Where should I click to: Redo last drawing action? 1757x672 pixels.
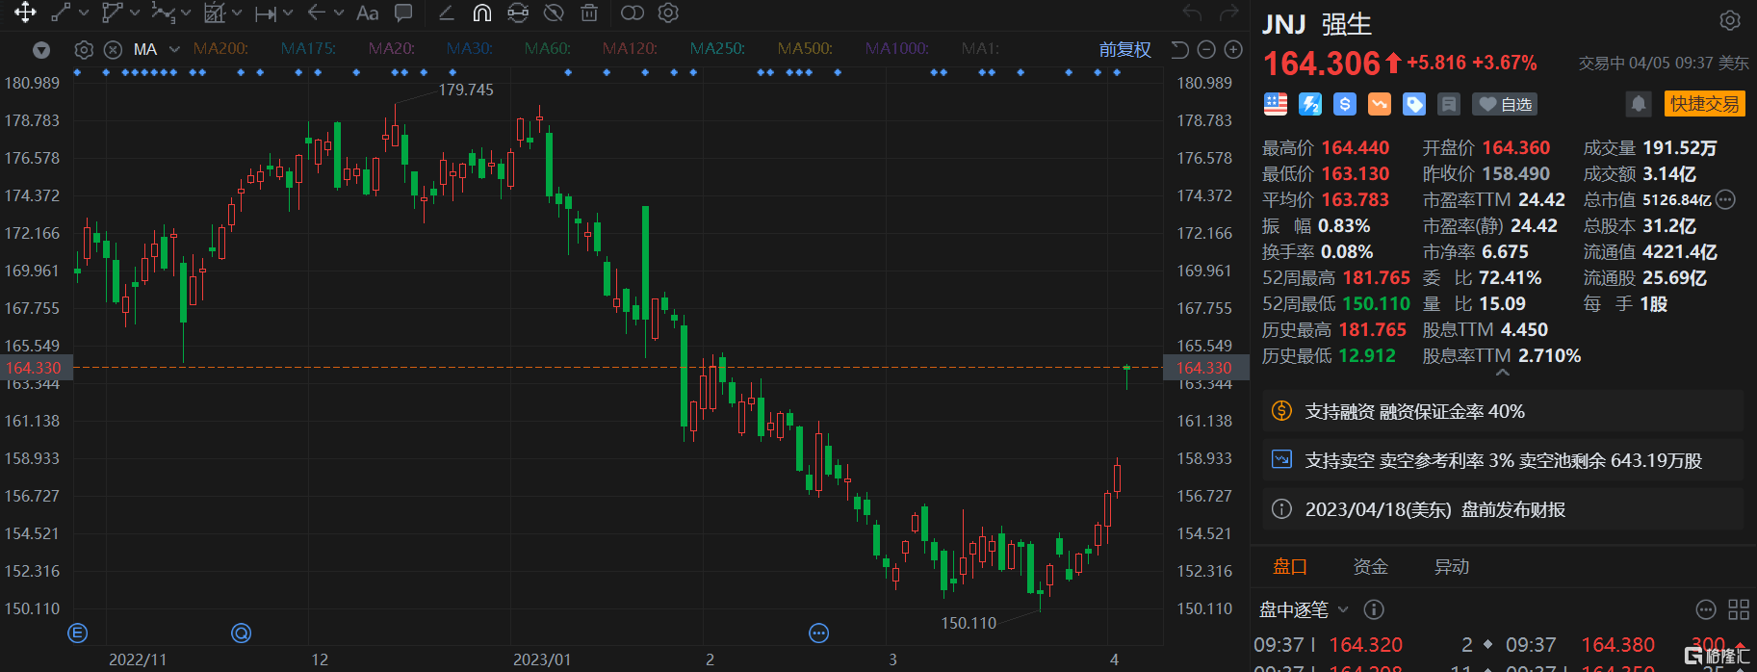[1229, 13]
